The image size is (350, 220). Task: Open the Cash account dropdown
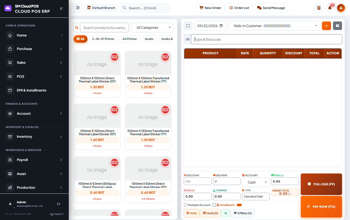coord(256,182)
